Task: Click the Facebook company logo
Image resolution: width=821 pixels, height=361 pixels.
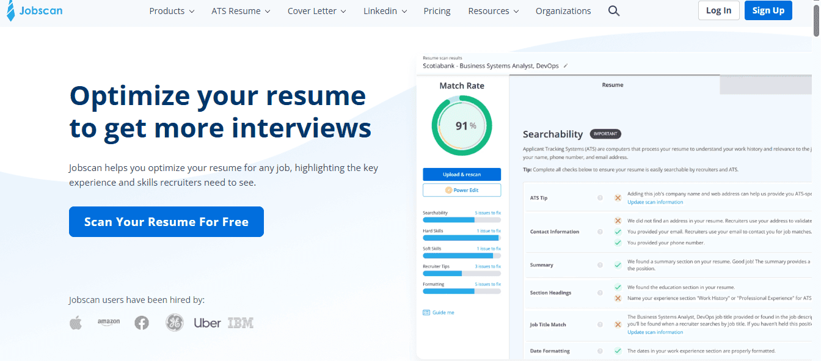Action: pyautogui.click(x=142, y=323)
